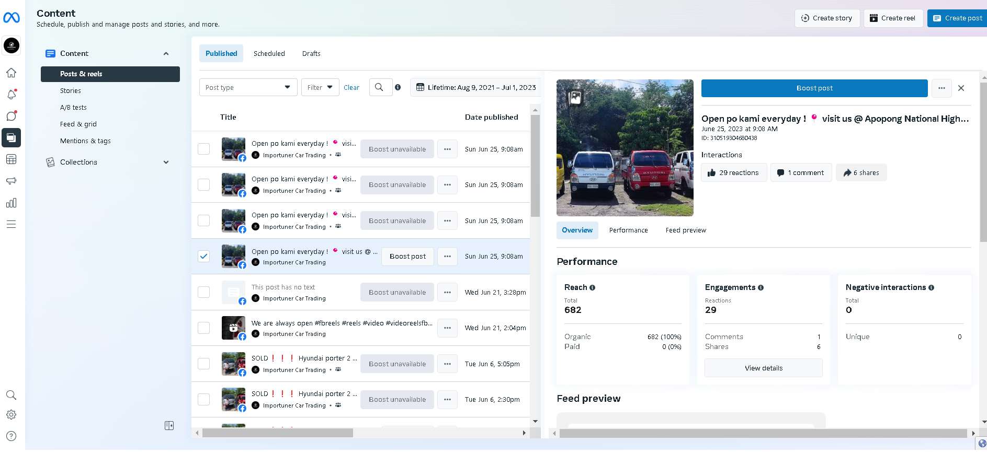Screen dimensions: 987x453
Task: Switch to the Drafts tab
Action: point(311,53)
